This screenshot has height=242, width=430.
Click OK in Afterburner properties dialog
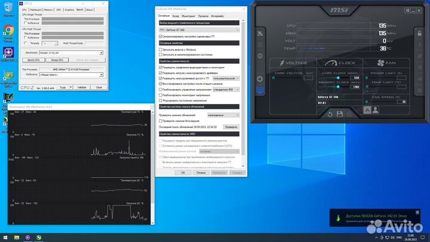(x=183, y=173)
